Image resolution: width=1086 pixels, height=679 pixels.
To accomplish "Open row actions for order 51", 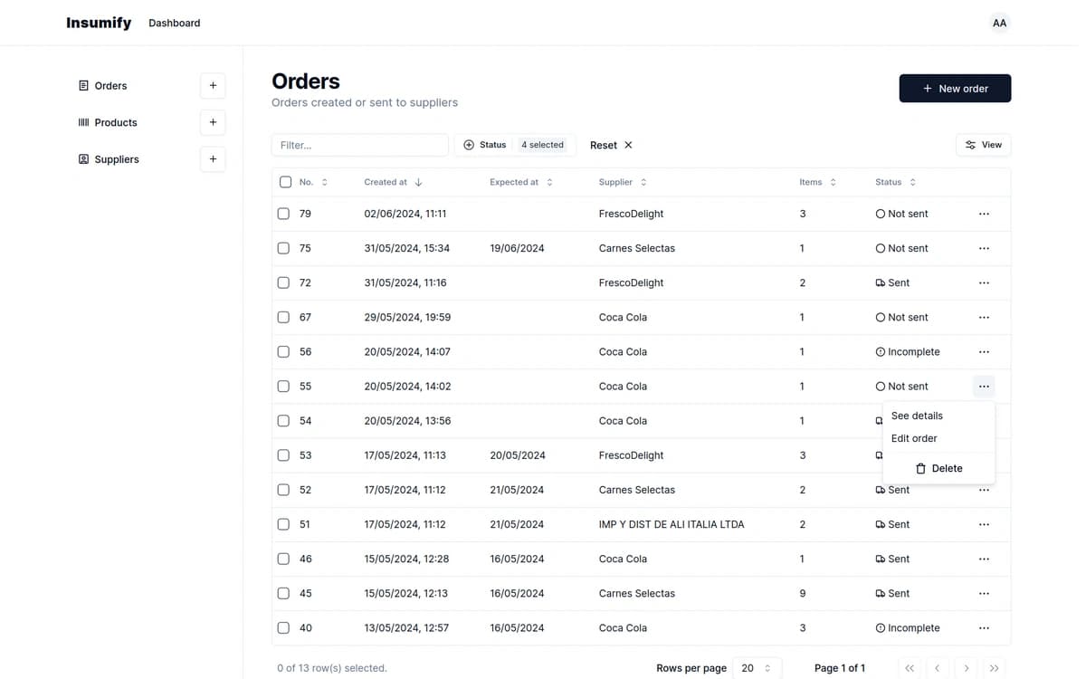I will click(x=984, y=524).
